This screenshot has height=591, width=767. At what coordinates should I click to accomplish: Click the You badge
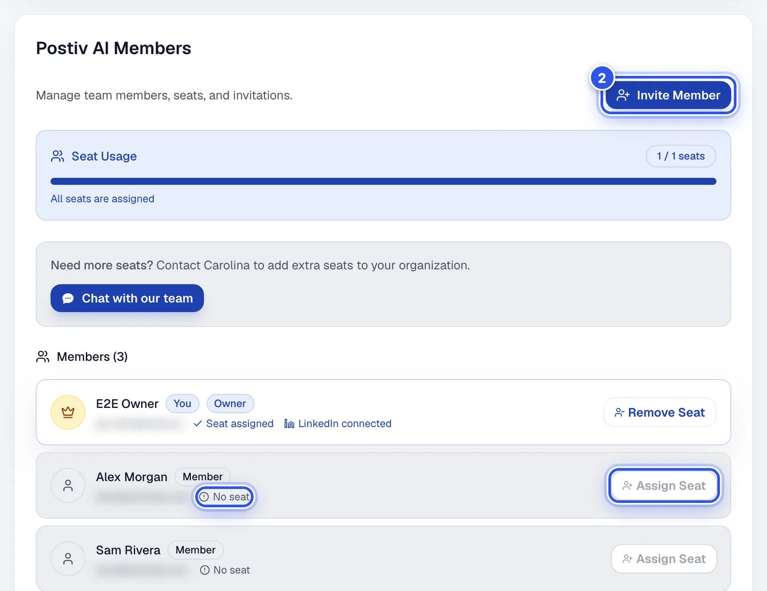click(x=182, y=404)
